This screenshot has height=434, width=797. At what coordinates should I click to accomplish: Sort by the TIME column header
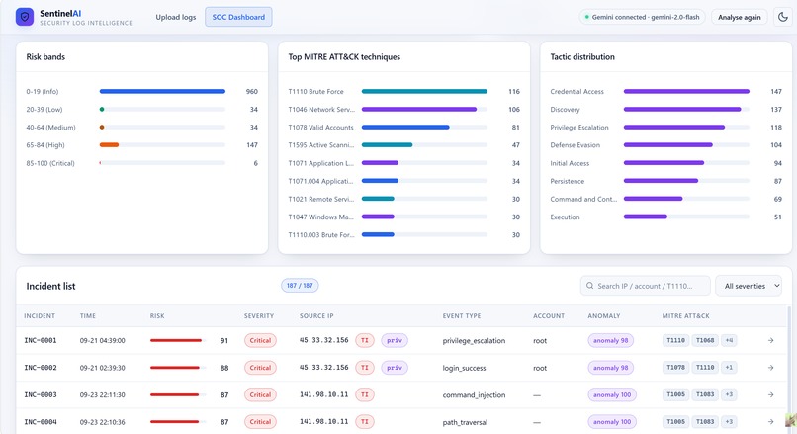pyautogui.click(x=87, y=316)
